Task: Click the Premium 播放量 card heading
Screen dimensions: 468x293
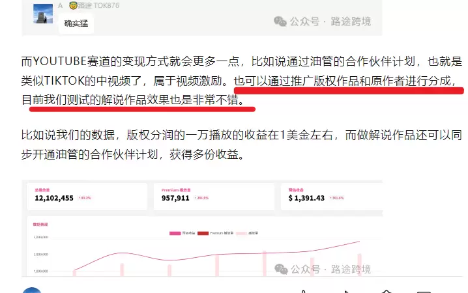Action: pyautogui.click(x=176, y=190)
